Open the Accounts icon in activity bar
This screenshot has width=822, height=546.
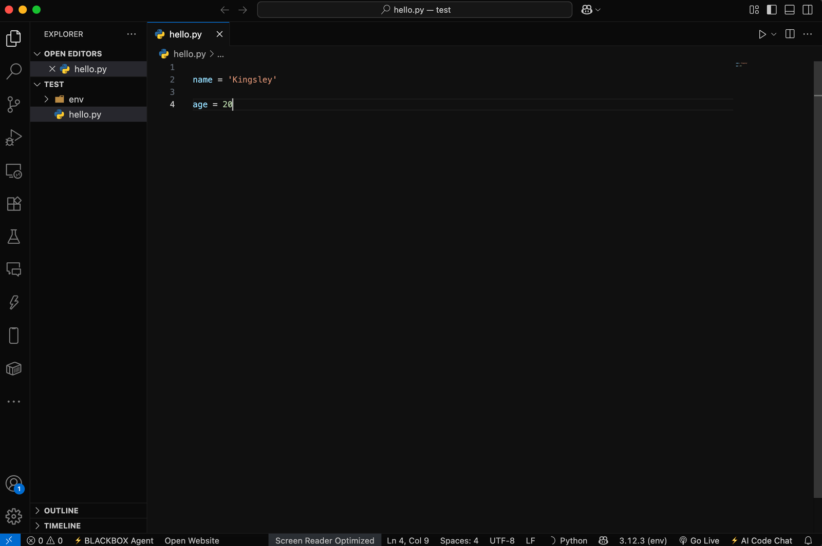click(13, 483)
